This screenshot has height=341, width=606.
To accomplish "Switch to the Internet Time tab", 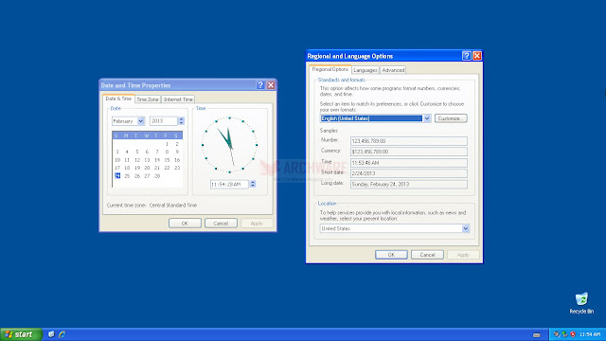I will click(178, 99).
